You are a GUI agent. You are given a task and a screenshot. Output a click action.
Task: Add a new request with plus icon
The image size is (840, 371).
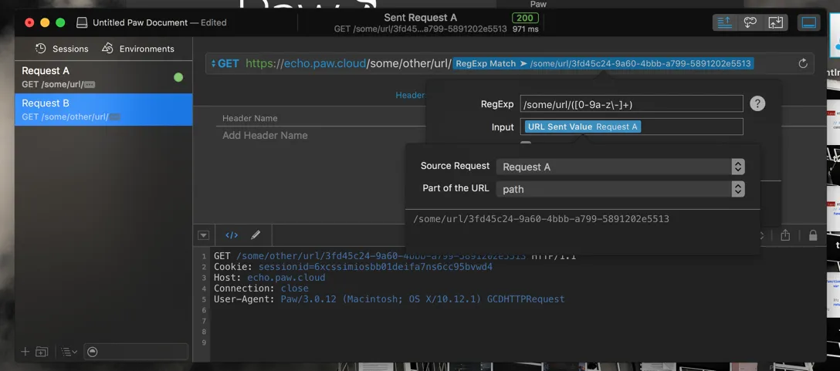pos(25,352)
